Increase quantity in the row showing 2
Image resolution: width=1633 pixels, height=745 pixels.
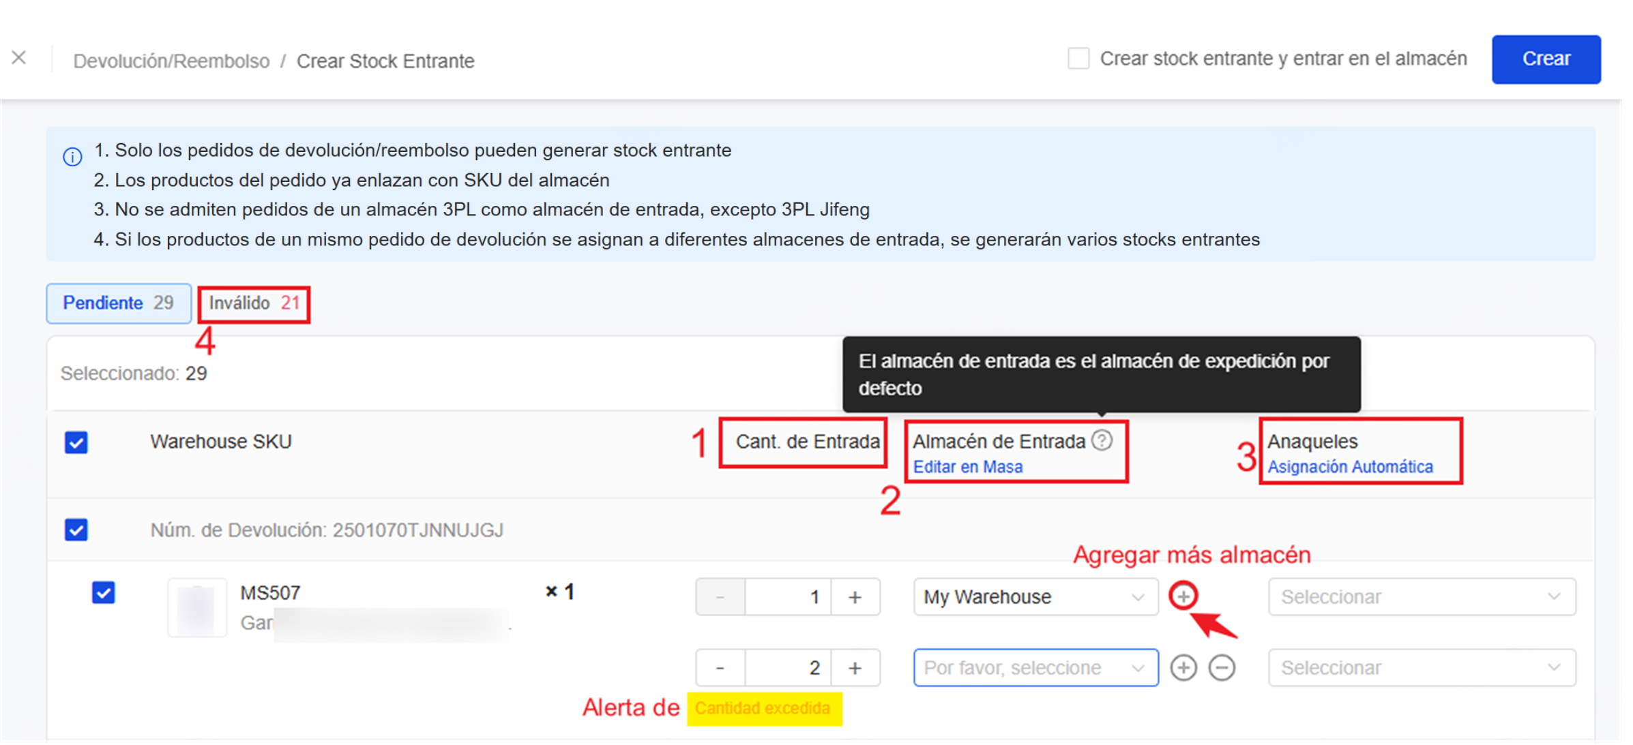[855, 668]
